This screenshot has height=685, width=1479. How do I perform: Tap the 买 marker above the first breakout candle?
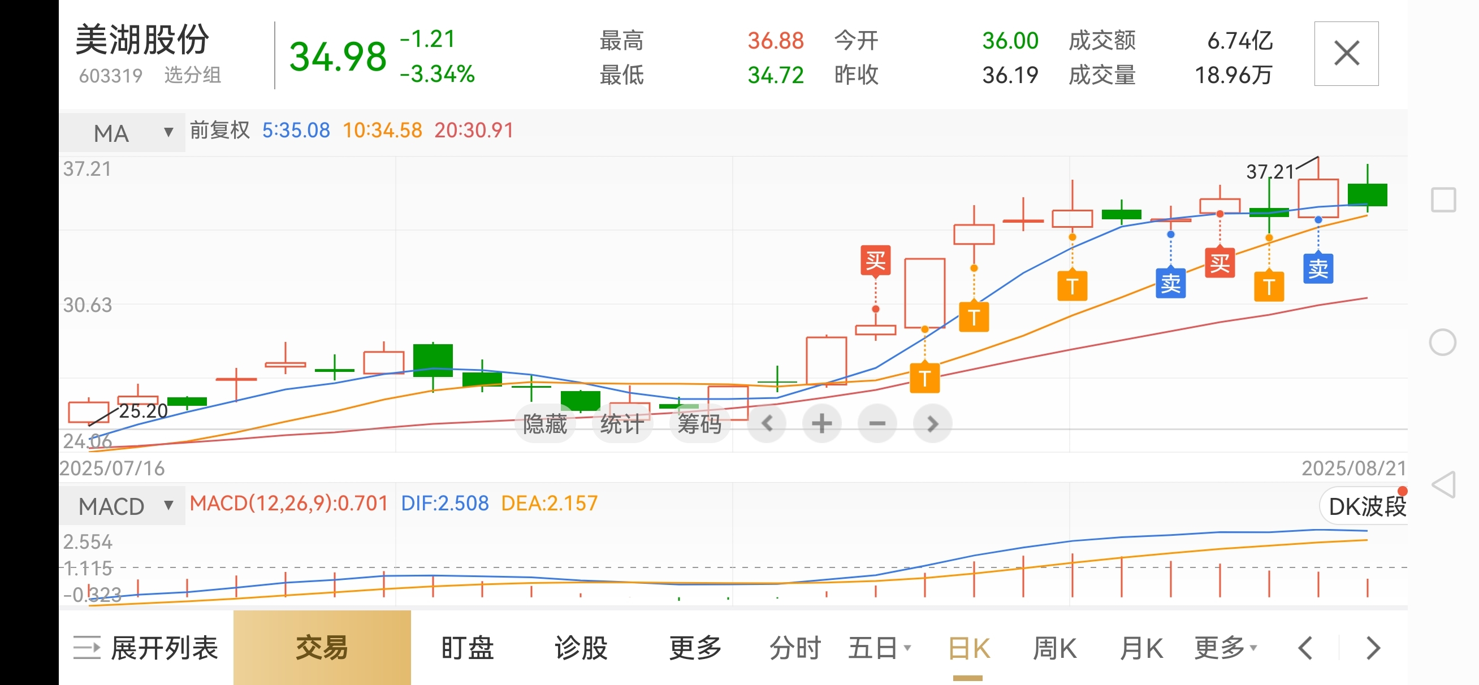point(876,261)
